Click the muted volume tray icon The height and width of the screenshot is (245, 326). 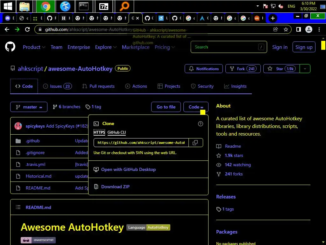tap(281, 6)
